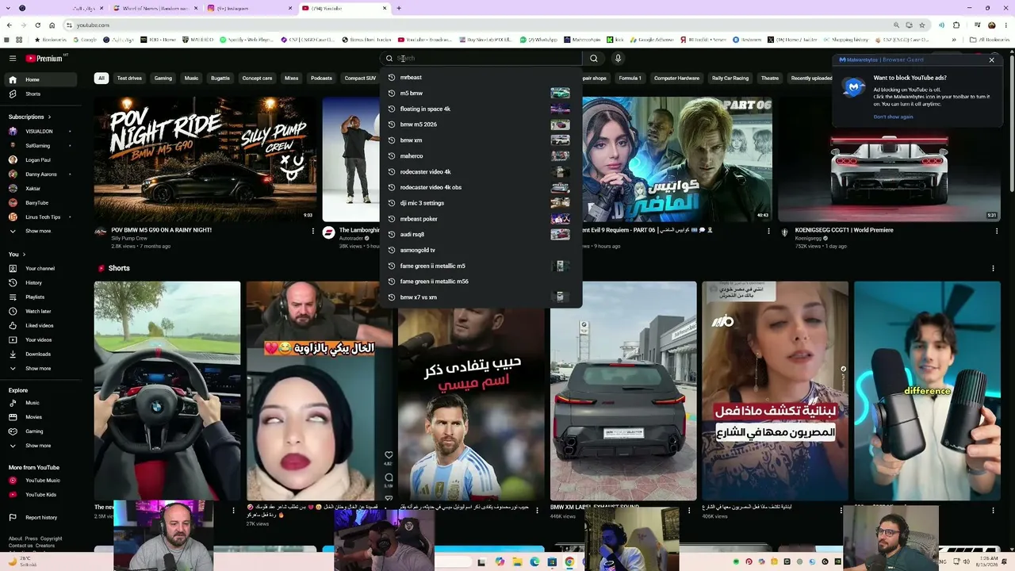The height and width of the screenshot is (571, 1015).
Task: Open Shorts shelf more options menu
Action: [993, 268]
